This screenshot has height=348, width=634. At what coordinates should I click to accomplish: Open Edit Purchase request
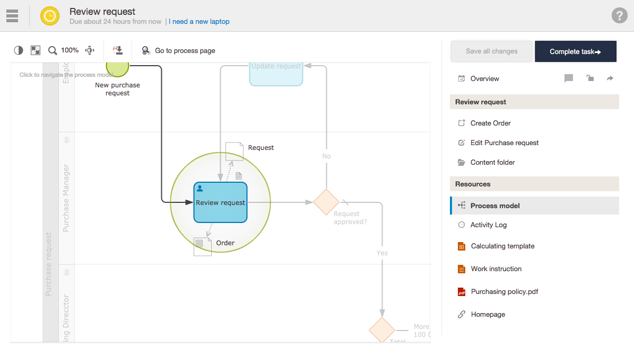[504, 142]
